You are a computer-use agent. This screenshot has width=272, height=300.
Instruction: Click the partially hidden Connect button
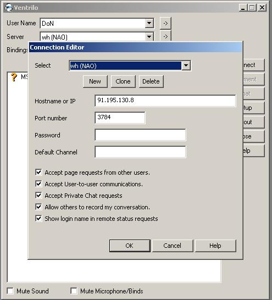[x=254, y=65]
